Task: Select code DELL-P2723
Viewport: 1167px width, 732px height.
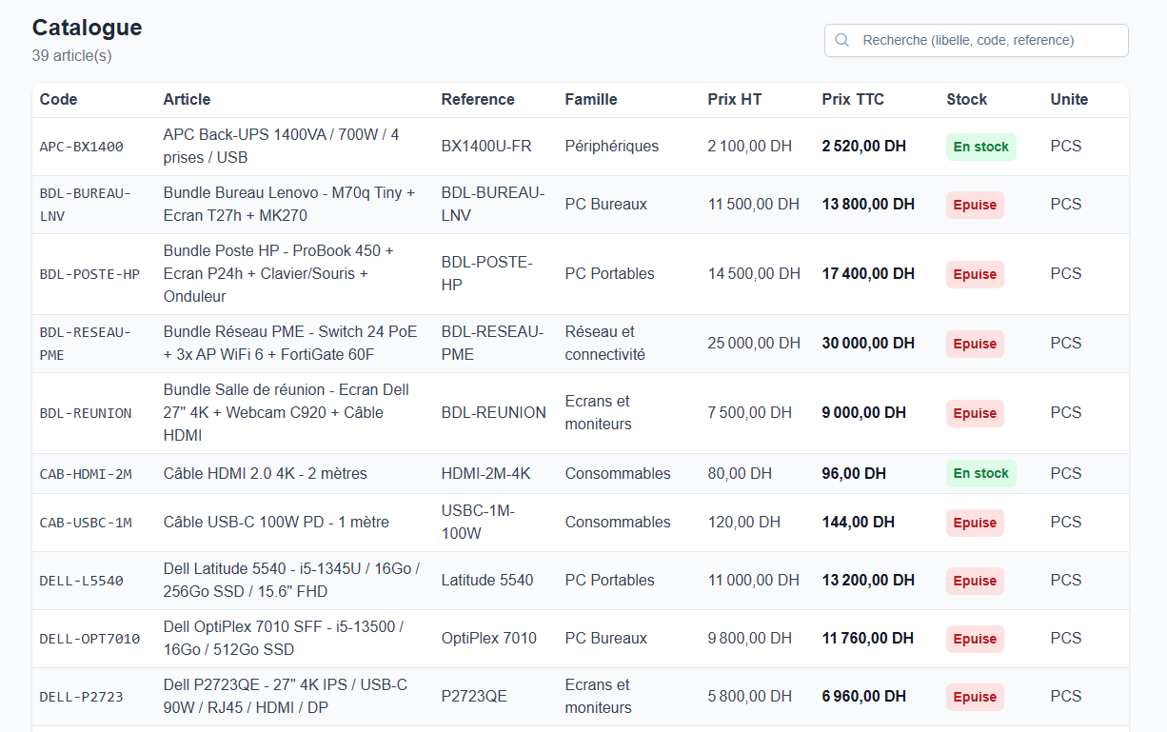Action: [x=82, y=697]
